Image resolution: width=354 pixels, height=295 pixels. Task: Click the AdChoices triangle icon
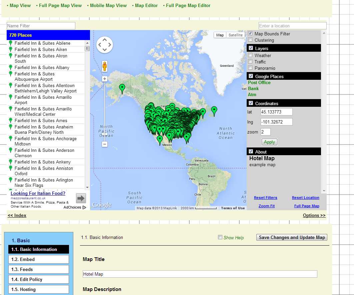coord(84,207)
